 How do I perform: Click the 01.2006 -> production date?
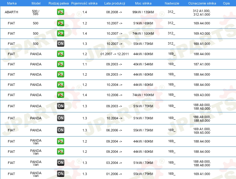[x=114, y=174]
